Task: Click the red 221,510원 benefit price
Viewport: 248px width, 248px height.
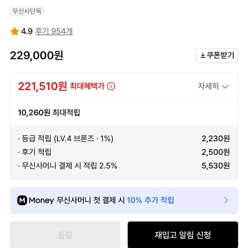Action: pos(42,86)
